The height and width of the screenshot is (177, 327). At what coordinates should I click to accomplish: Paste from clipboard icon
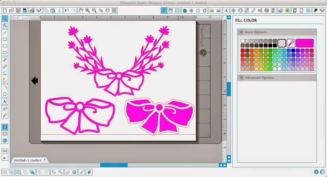click(x=53, y=10)
